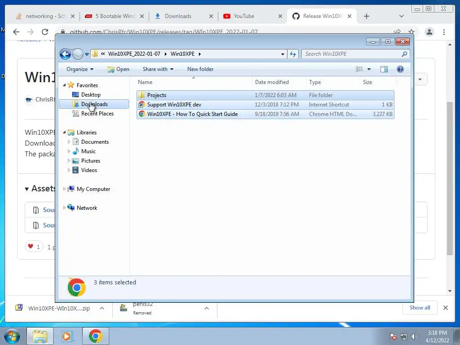460x345 pixels.
Task: Click the refresh button beside the address bar
Action: pyautogui.click(x=293, y=54)
